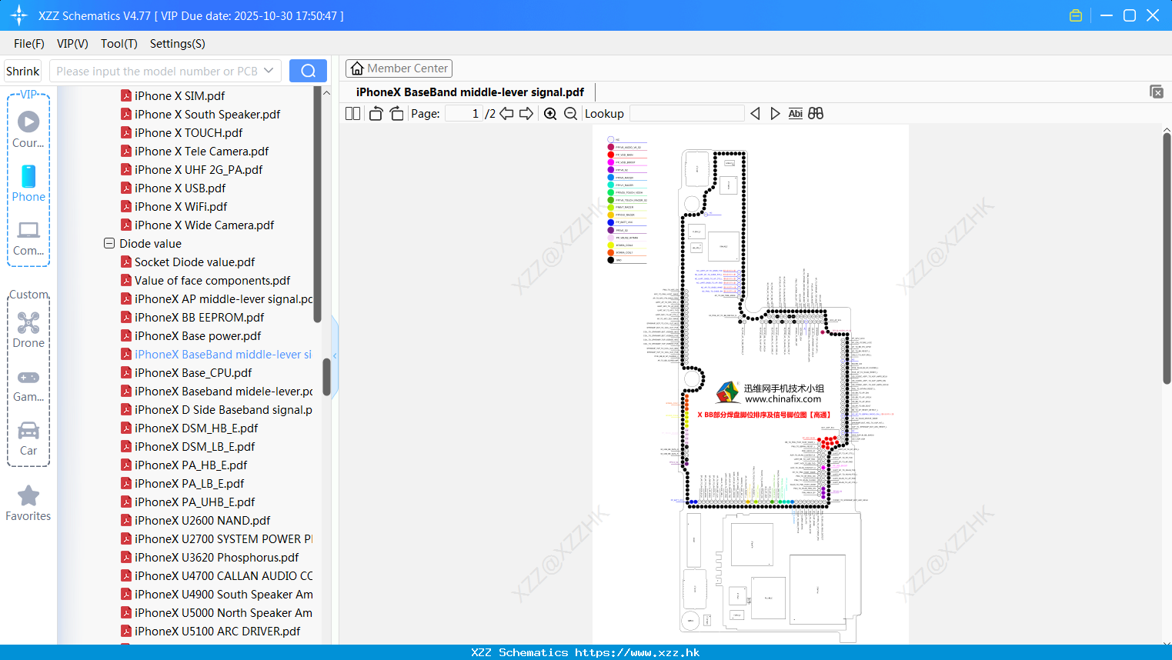Open iPhone X TOUCH.pdf
This screenshot has height=660, width=1172.
click(x=182, y=132)
